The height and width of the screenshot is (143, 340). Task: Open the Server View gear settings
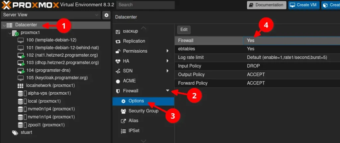(106, 15)
